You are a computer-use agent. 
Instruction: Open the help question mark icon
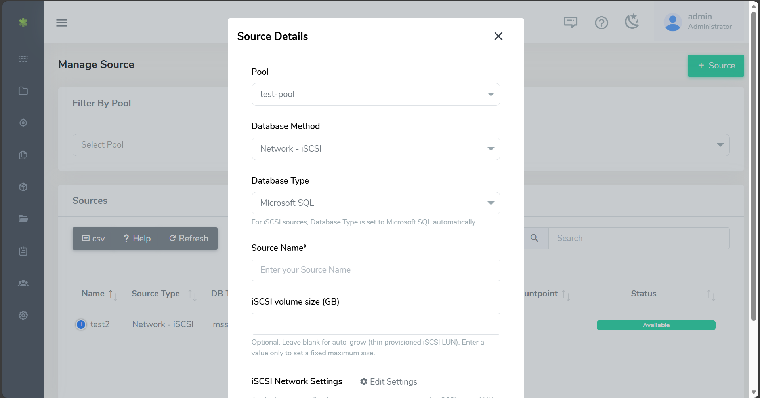pyautogui.click(x=601, y=23)
